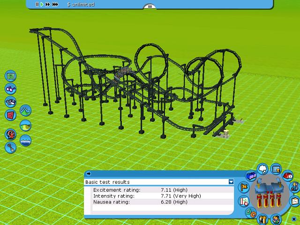Open the red car ride info icon
Image resolution: width=300 pixels, height=225 pixels.
(x=288, y=175)
